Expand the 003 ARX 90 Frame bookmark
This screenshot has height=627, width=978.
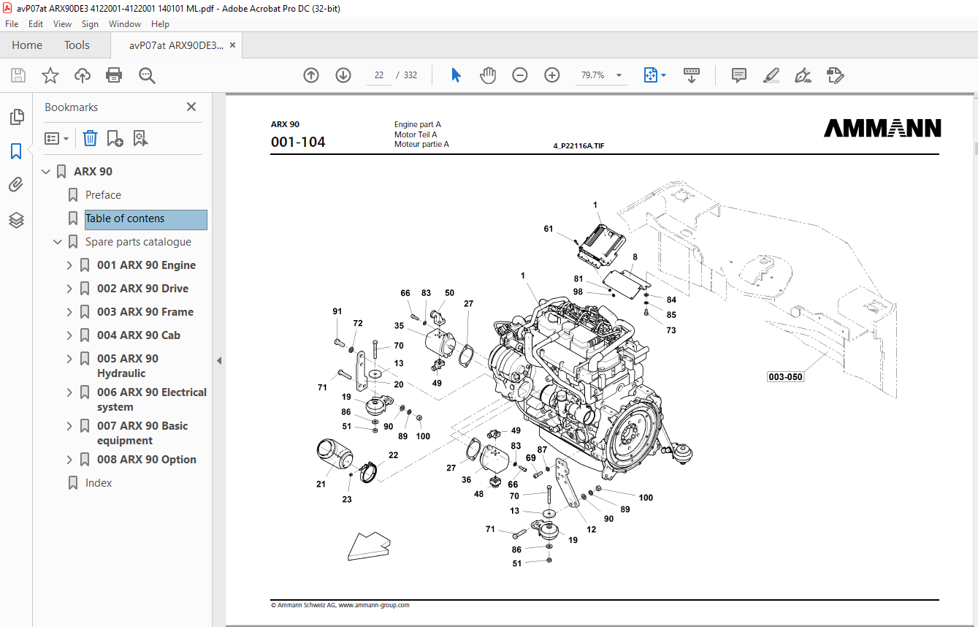70,312
